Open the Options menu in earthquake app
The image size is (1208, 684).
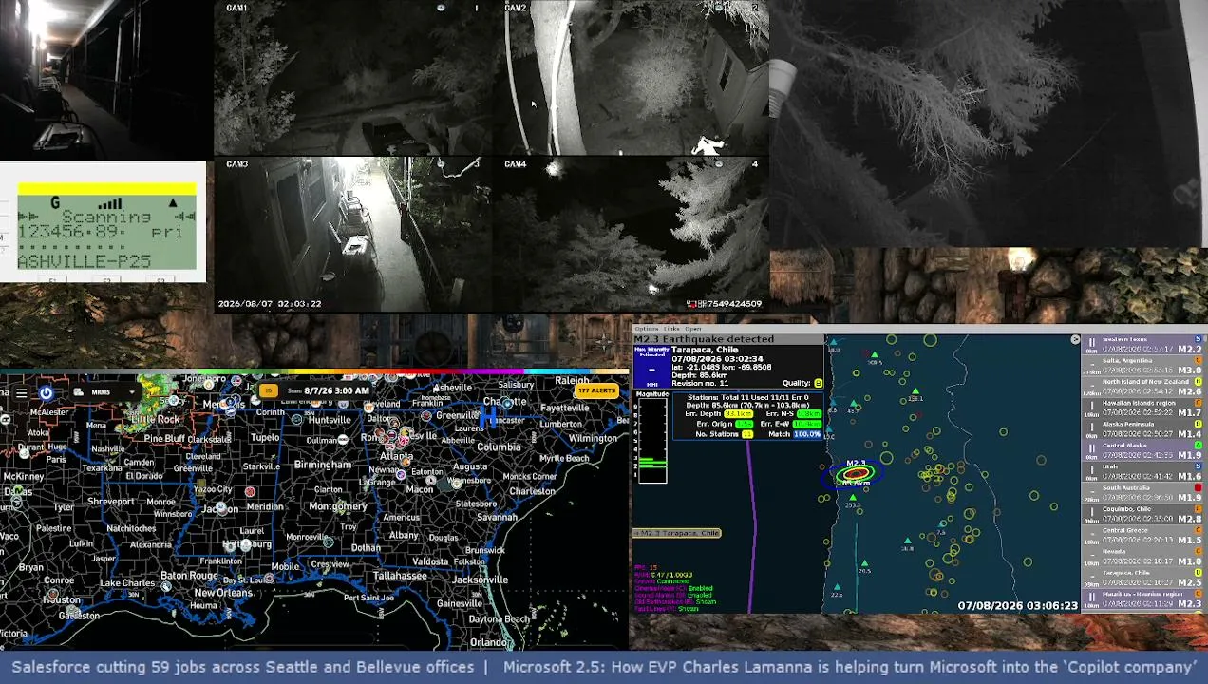pos(646,329)
